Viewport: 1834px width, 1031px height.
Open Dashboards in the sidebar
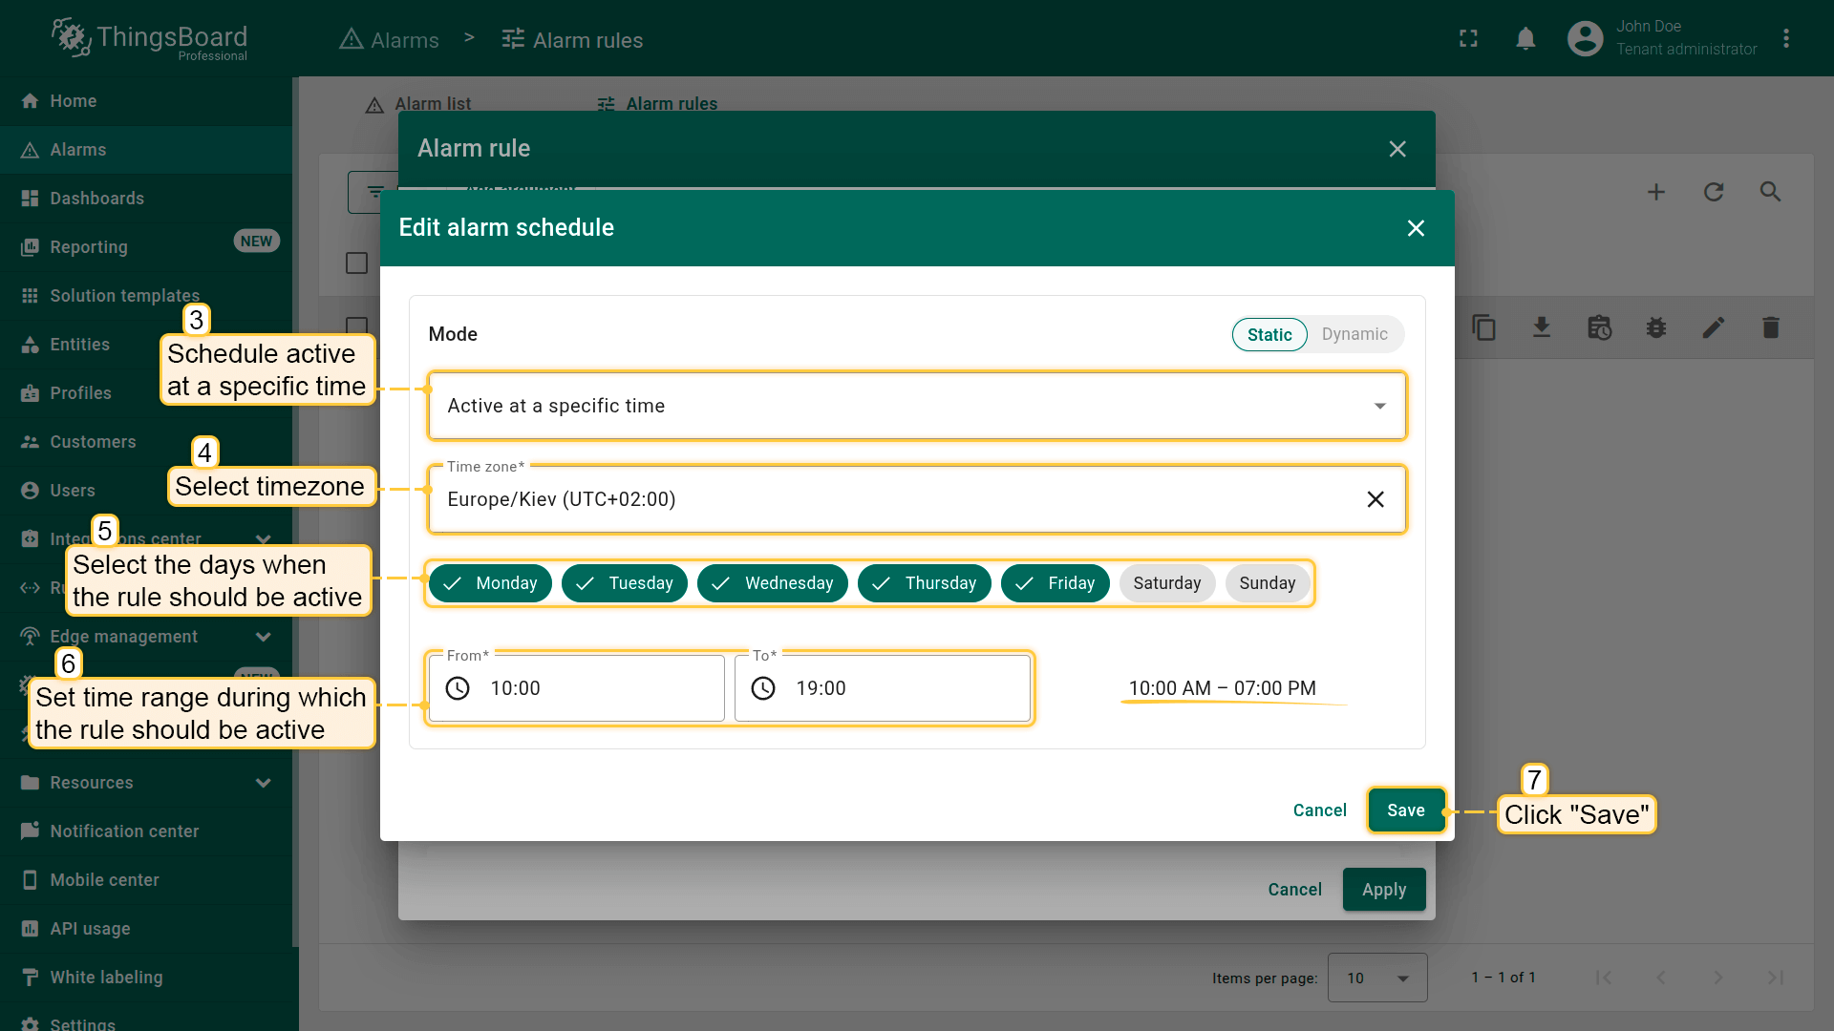pos(96,199)
